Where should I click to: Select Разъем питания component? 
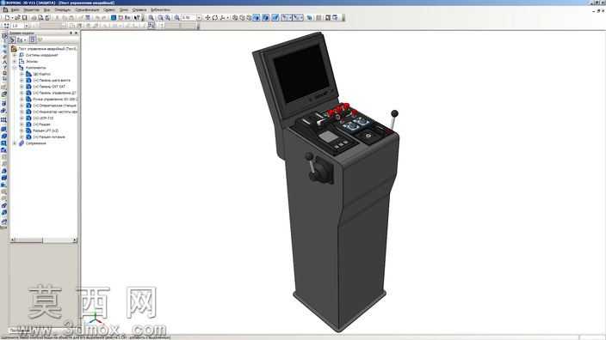tap(49, 137)
